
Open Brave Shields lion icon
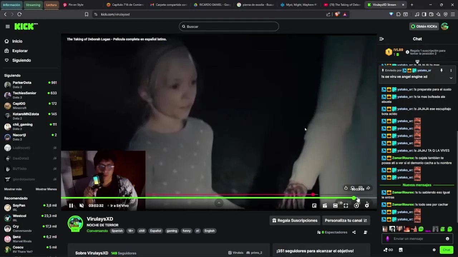tap(337, 14)
